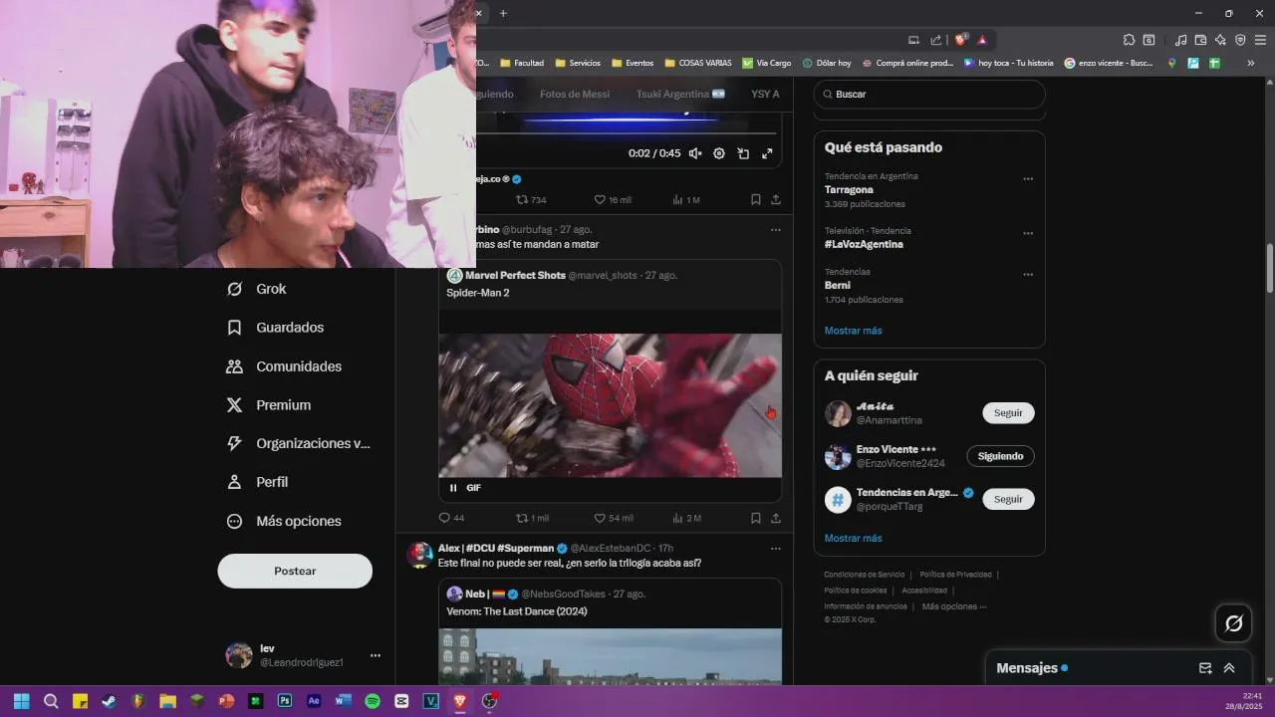Reply to tweet with 44 replies
The image size is (1275, 717).
point(451,518)
